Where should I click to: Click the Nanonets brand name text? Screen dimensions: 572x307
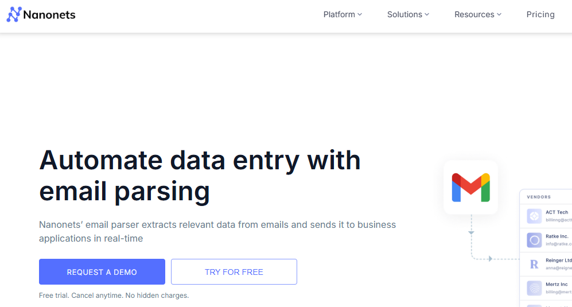[x=49, y=14]
